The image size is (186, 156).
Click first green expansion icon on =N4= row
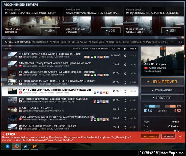[95, 93]
